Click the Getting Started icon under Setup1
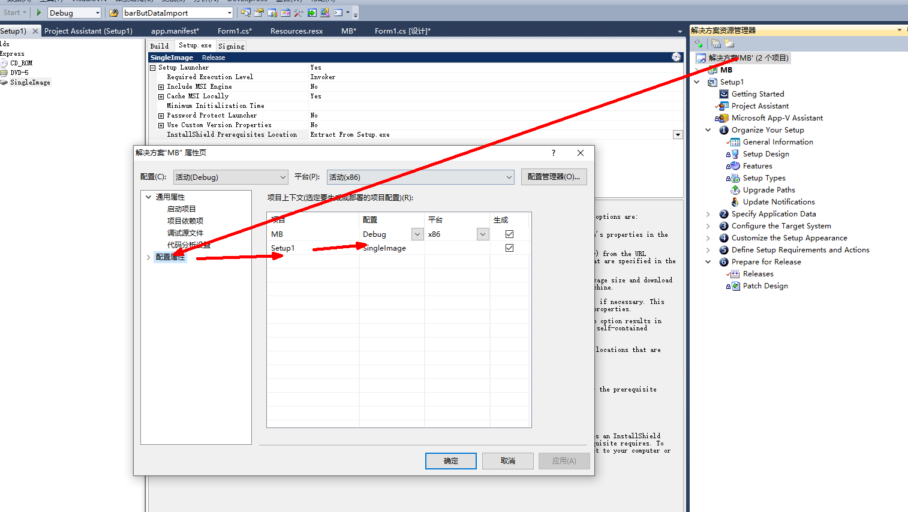The image size is (908, 512). [x=724, y=94]
